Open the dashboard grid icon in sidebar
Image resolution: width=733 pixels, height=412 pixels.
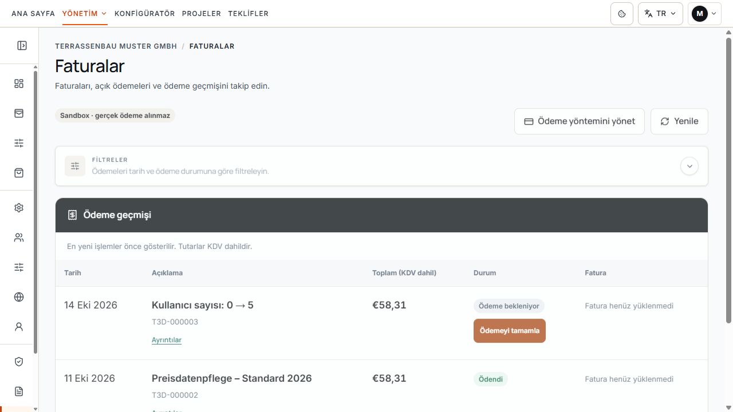coord(19,84)
